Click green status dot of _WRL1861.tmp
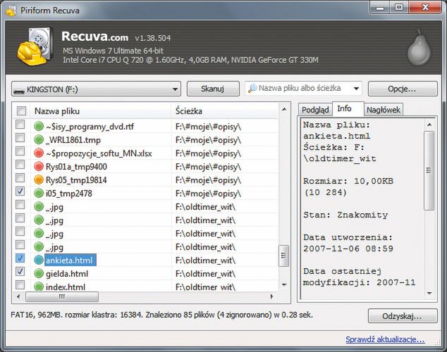Viewport: 447px width, 352px height. click(x=39, y=139)
